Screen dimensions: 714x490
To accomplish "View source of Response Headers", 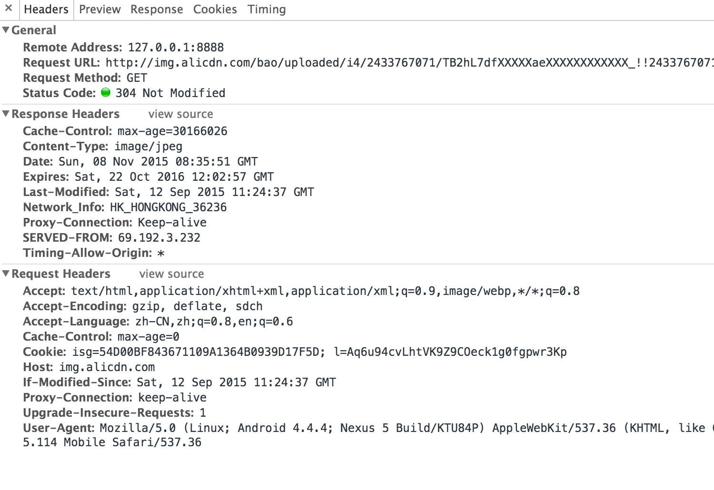I will [x=181, y=114].
